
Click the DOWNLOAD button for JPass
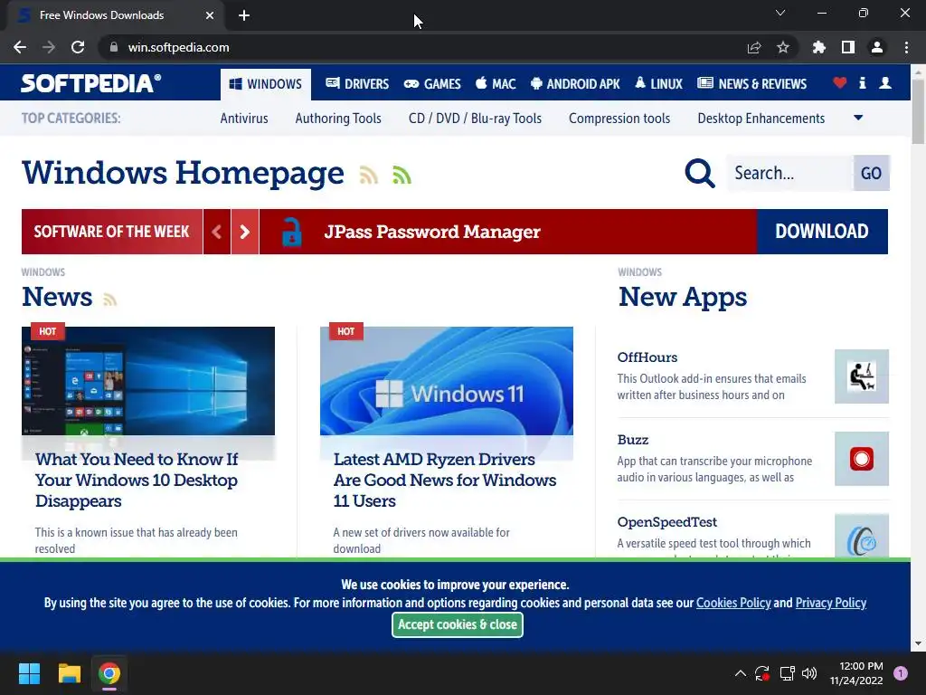pyautogui.click(x=822, y=232)
